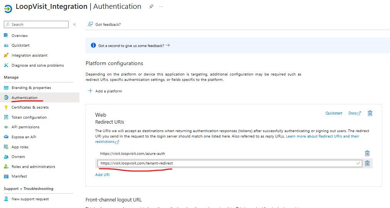Click the Front-channel logout URL heading

click(x=114, y=200)
